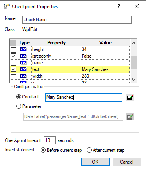Select the Parameter radio button

(18, 106)
